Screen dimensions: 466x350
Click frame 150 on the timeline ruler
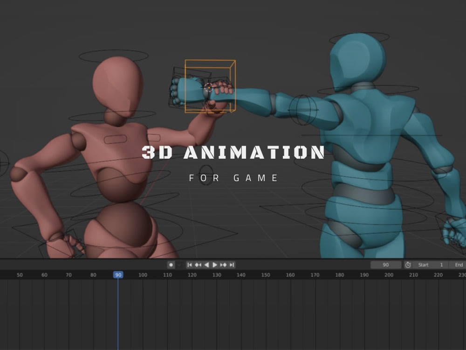pyautogui.click(x=266, y=275)
